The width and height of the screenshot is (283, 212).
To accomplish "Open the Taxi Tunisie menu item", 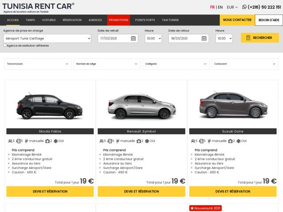I will (170, 20).
